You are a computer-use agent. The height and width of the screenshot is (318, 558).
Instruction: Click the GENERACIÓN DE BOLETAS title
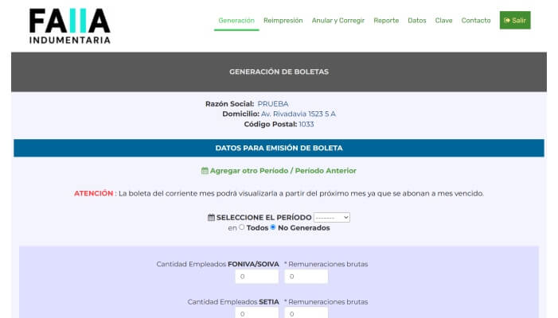[279, 72]
